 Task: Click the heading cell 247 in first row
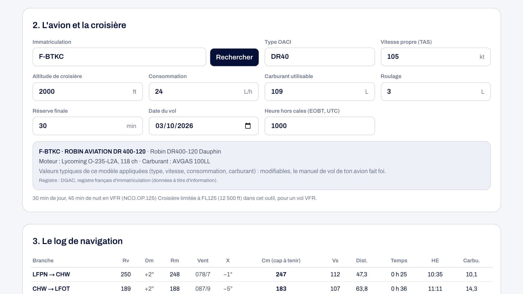[x=281, y=274]
